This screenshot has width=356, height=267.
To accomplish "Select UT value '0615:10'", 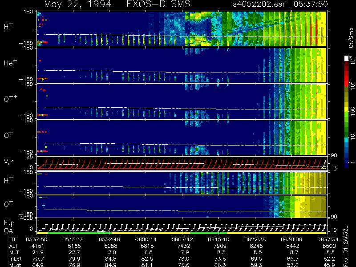I will pos(218,239).
